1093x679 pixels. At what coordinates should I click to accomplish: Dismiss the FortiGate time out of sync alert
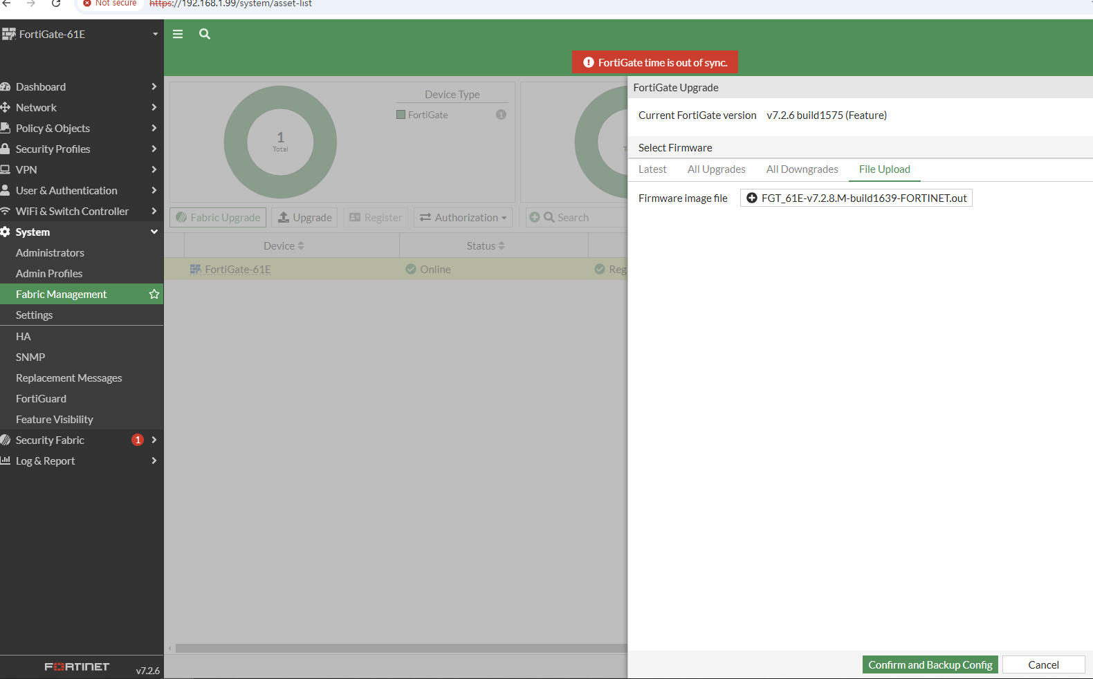pos(655,62)
